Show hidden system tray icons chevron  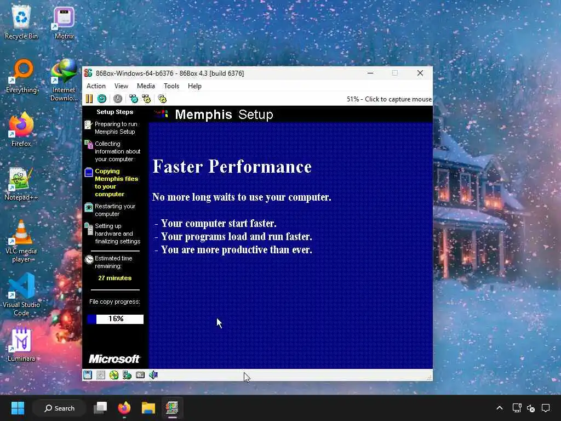(x=500, y=408)
